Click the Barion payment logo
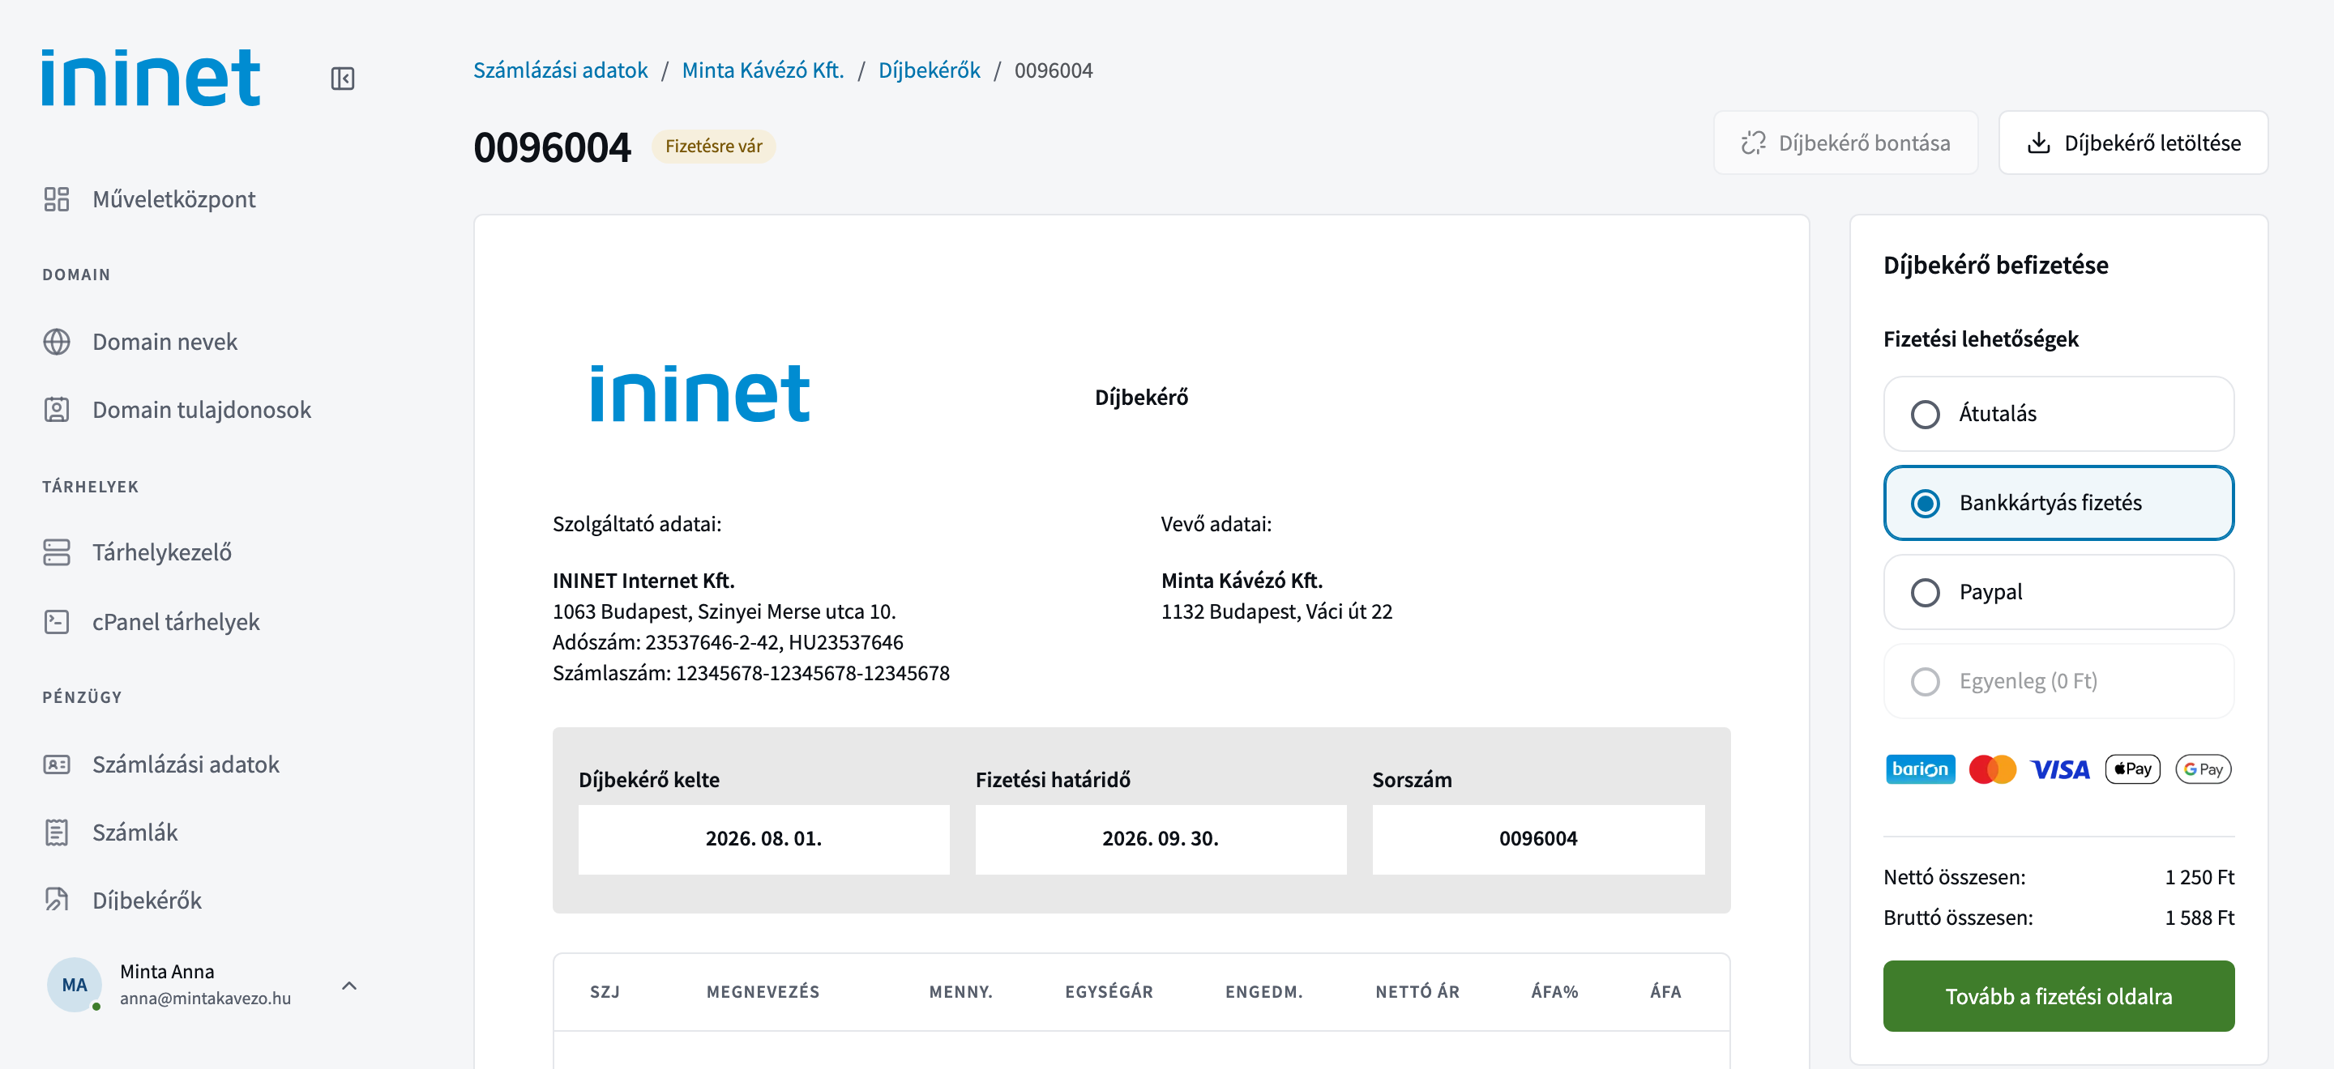The image size is (2334, 1069). click(x=1920, y=769)
